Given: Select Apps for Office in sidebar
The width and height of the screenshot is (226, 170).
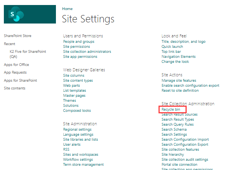Looking at the screenshot, I should point(17,65).
